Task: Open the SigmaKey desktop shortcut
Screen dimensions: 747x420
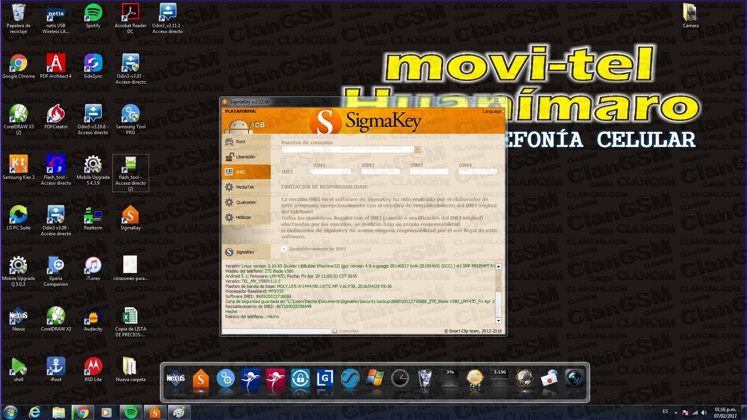Action: (x=130, y=218)
